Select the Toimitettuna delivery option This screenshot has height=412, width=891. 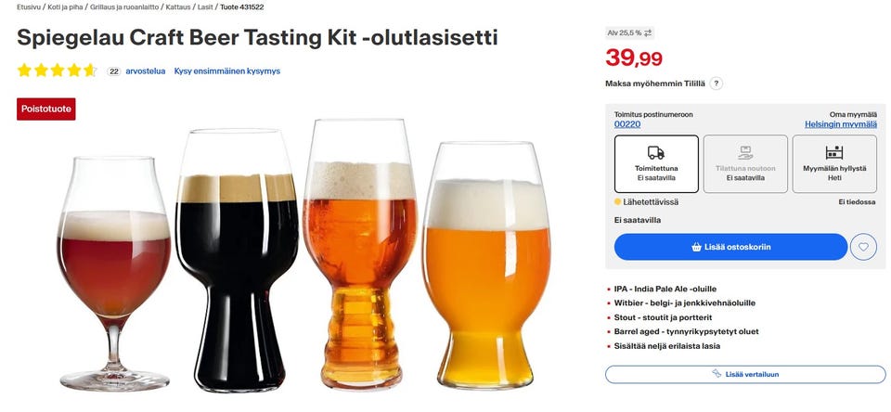[656, 164]
